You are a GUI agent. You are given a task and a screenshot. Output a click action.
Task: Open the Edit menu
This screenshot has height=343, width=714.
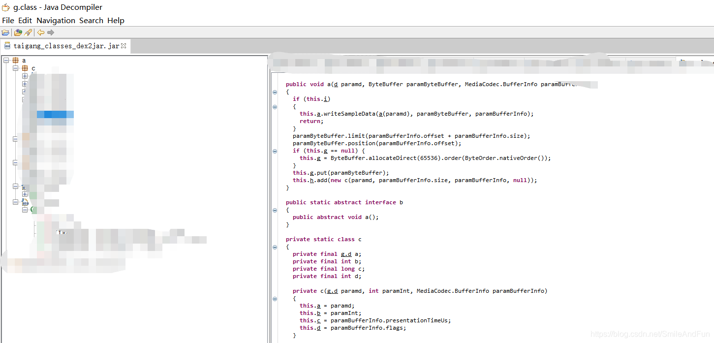pyautogui.click(x=25, y=21)
